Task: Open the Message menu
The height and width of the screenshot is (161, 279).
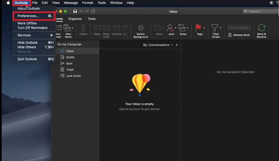Action: click(71, 3)
